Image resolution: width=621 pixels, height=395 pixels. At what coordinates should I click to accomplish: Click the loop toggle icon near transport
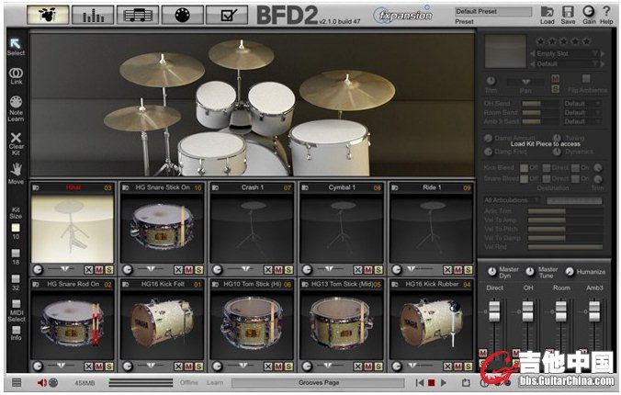pos(466,383)
